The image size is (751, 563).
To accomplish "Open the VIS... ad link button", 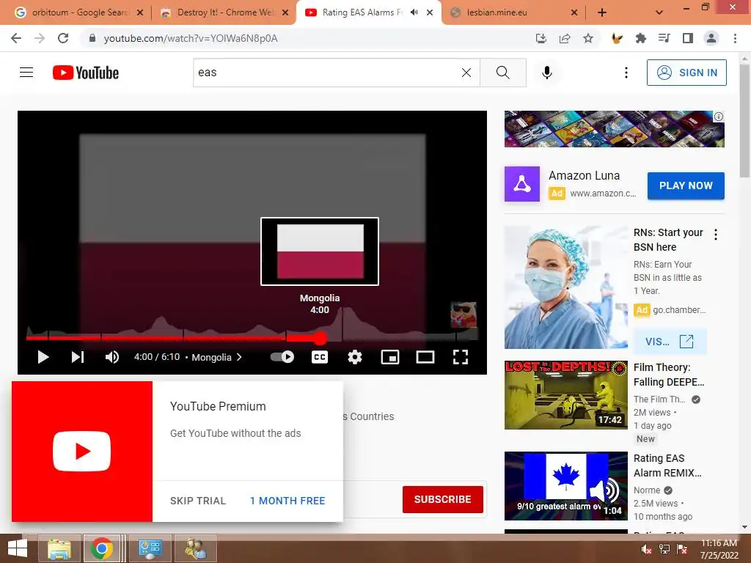I will point(670,342).
